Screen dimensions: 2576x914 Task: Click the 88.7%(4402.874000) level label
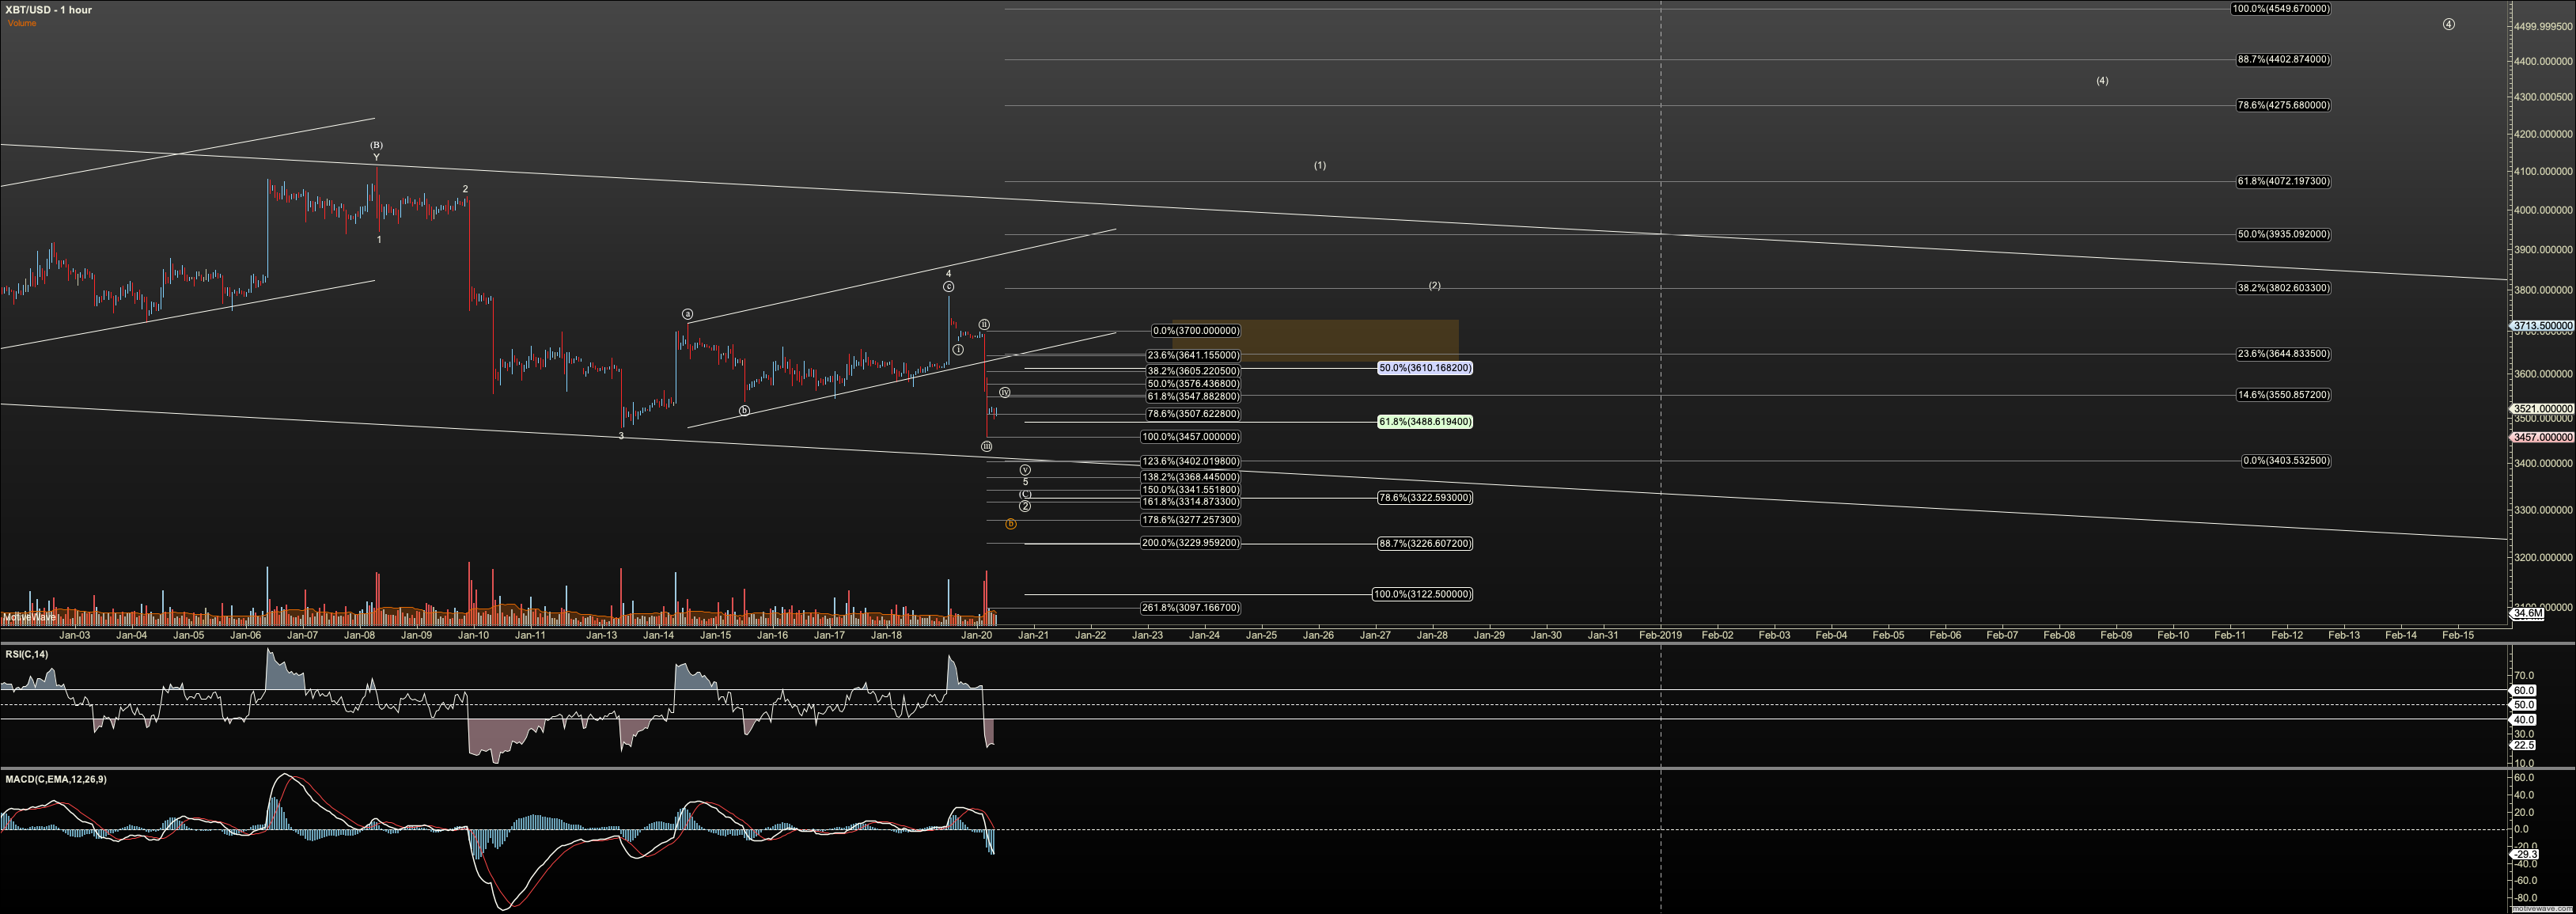2284,60
